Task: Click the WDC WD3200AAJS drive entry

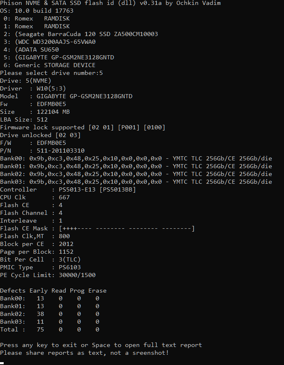Action: point(57,42)
